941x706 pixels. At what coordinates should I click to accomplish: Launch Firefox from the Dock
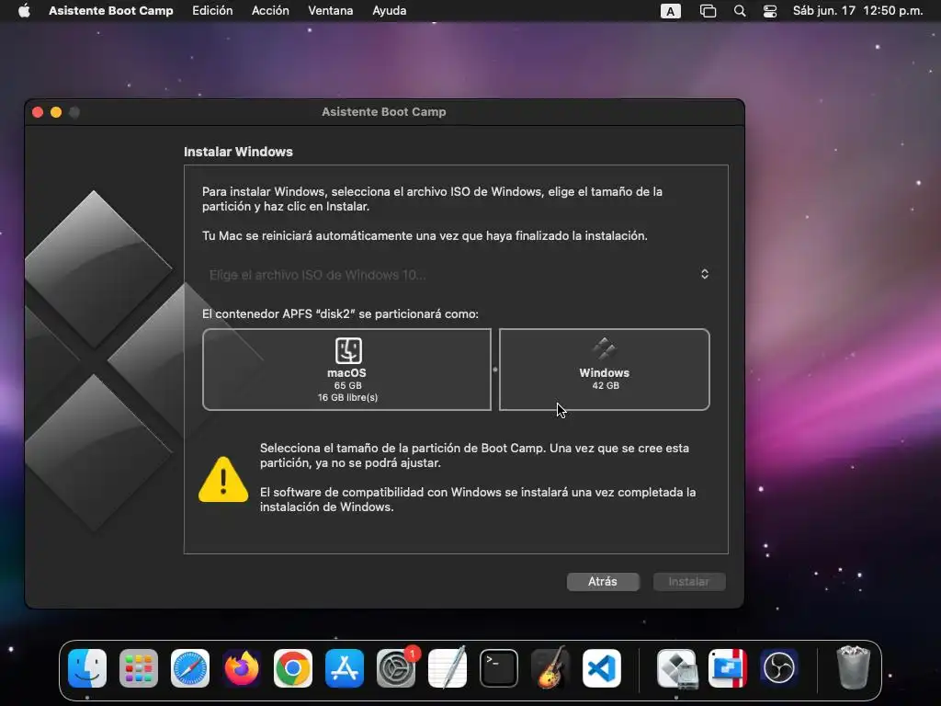tap(242, 668)
